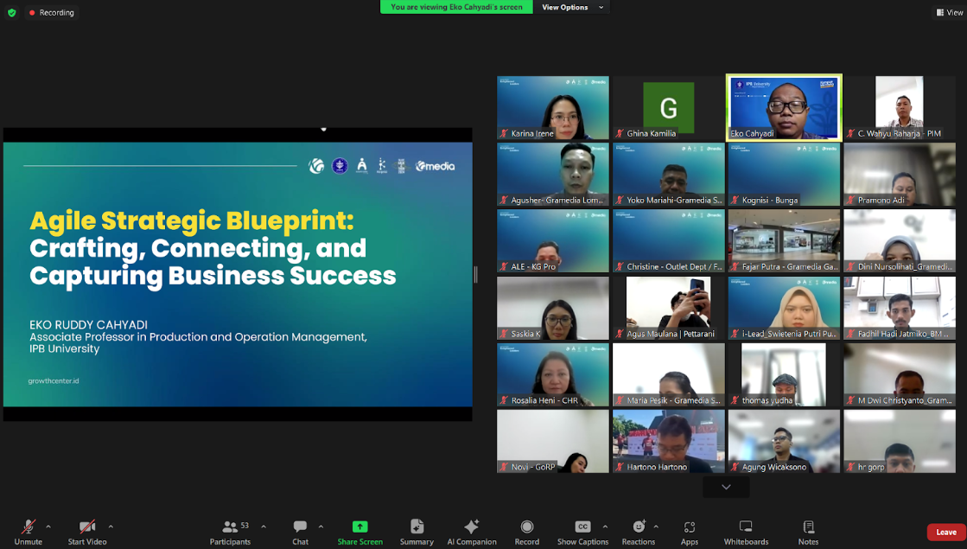Click 'Fadhil Hadi Jatmiko_BM ..' name label
This screenshot has width=967, height=549.
click(x=903, y=334)
